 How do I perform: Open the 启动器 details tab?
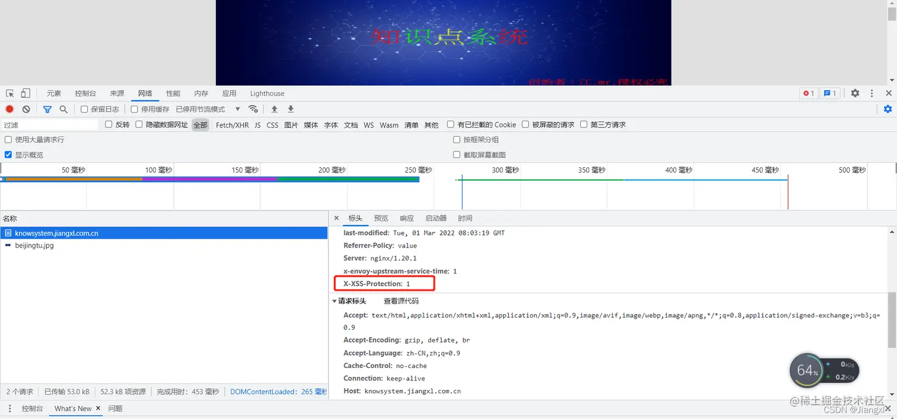(436, 218)
